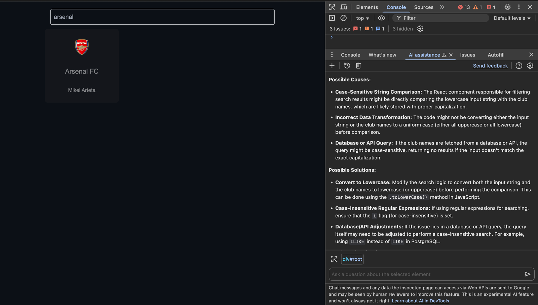
Task: Click the Mikel Arteta manager name
Action: (82, 90)
